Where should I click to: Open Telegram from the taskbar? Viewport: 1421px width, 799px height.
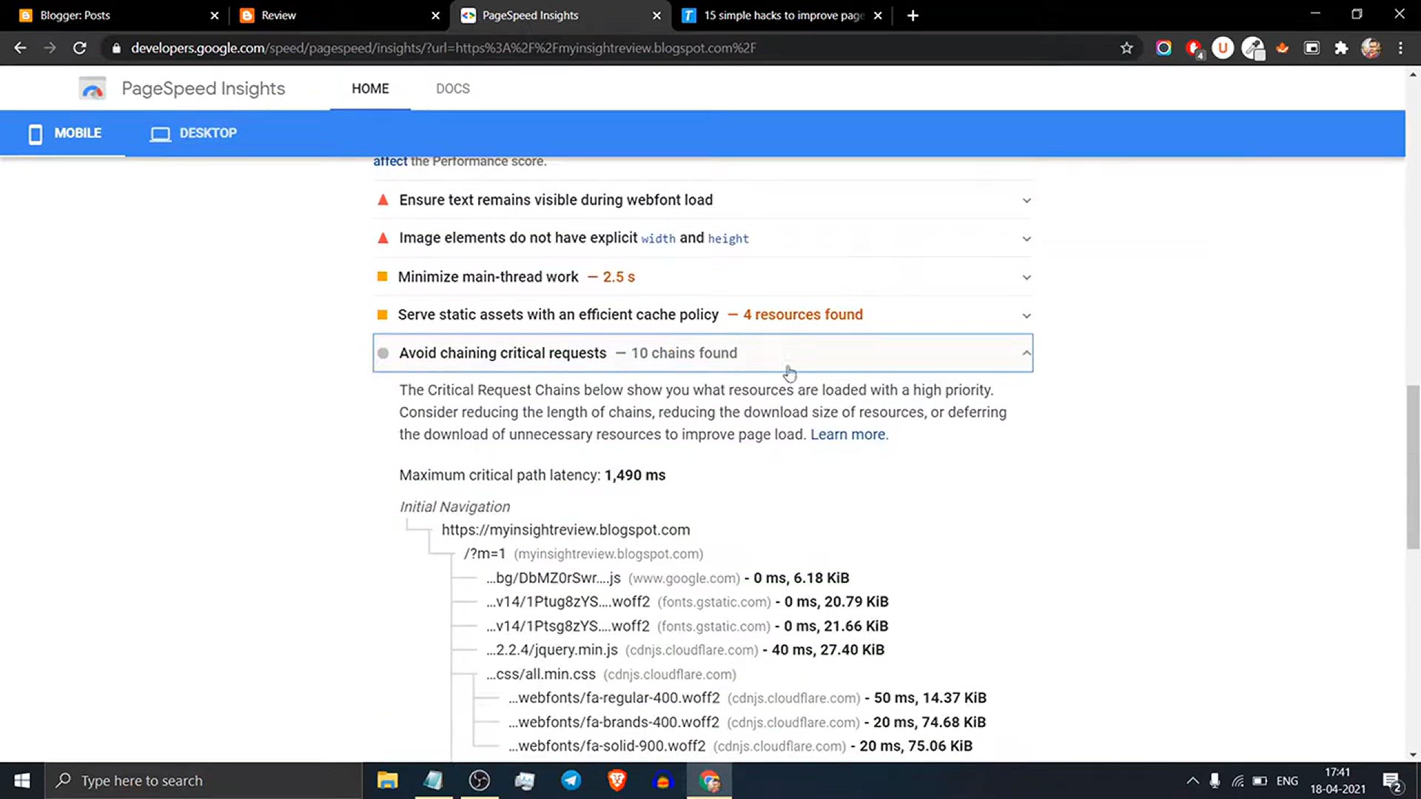(x=571, y=781)
